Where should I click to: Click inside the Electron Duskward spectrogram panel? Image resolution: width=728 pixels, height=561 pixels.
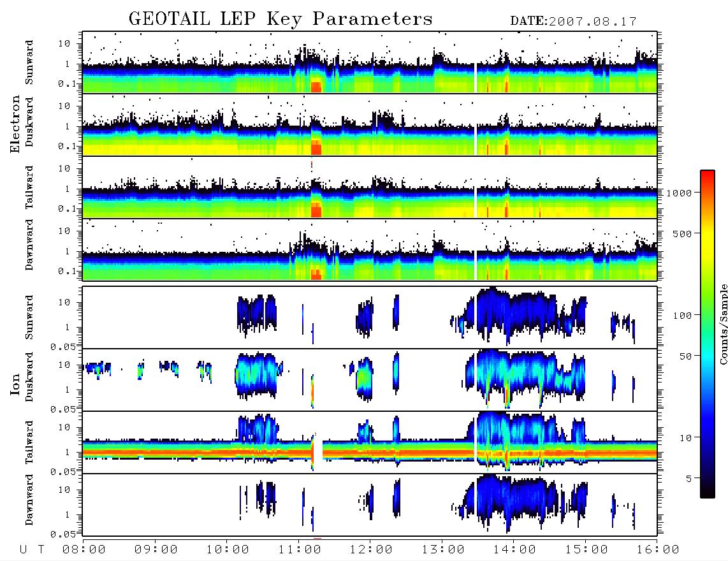pos(370,124)
